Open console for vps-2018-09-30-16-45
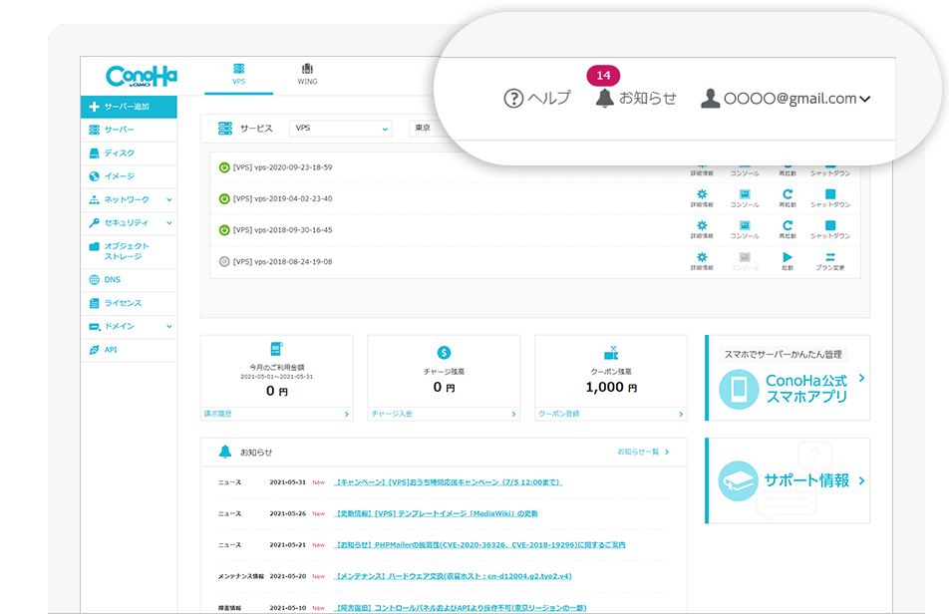This screenshot has height=614, width=949. 744,227
